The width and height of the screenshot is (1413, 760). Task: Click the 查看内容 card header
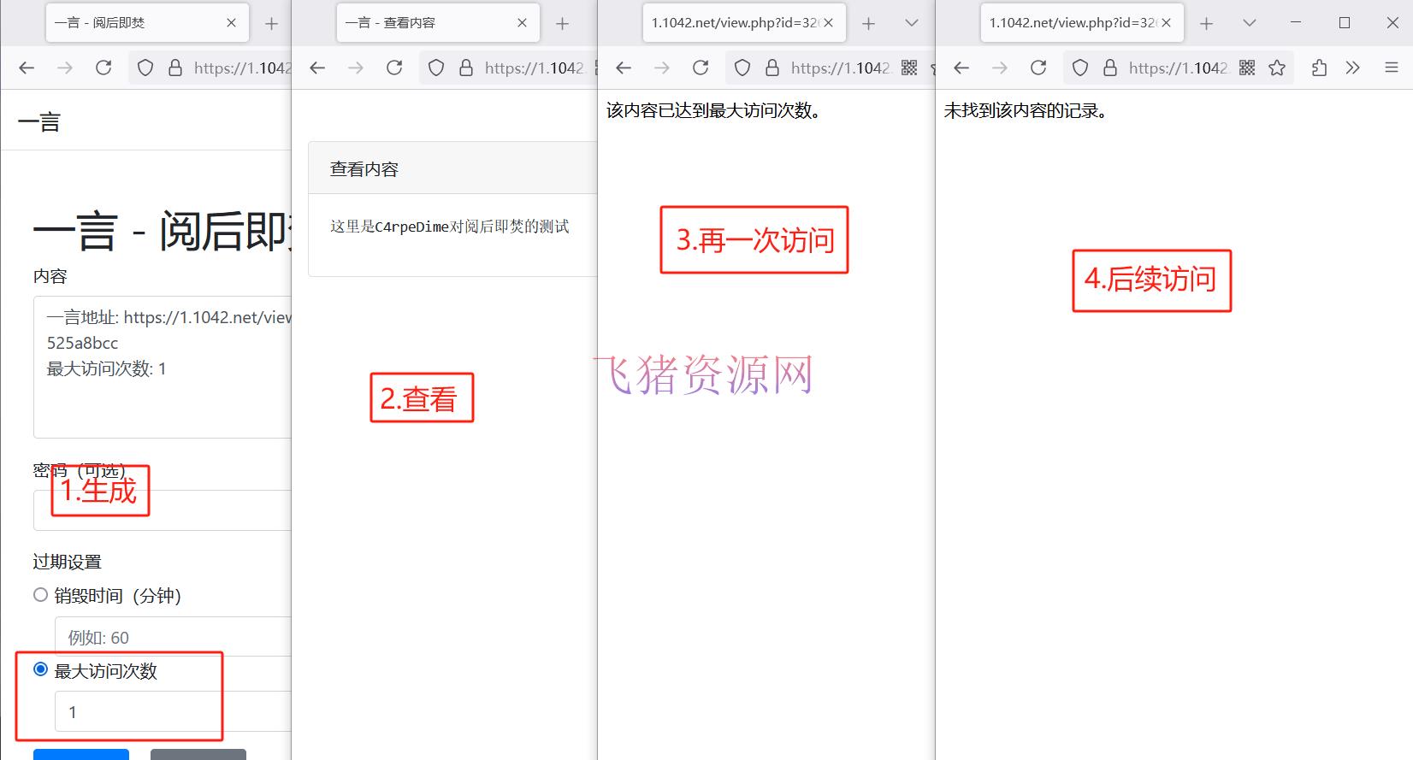(453, 168)
